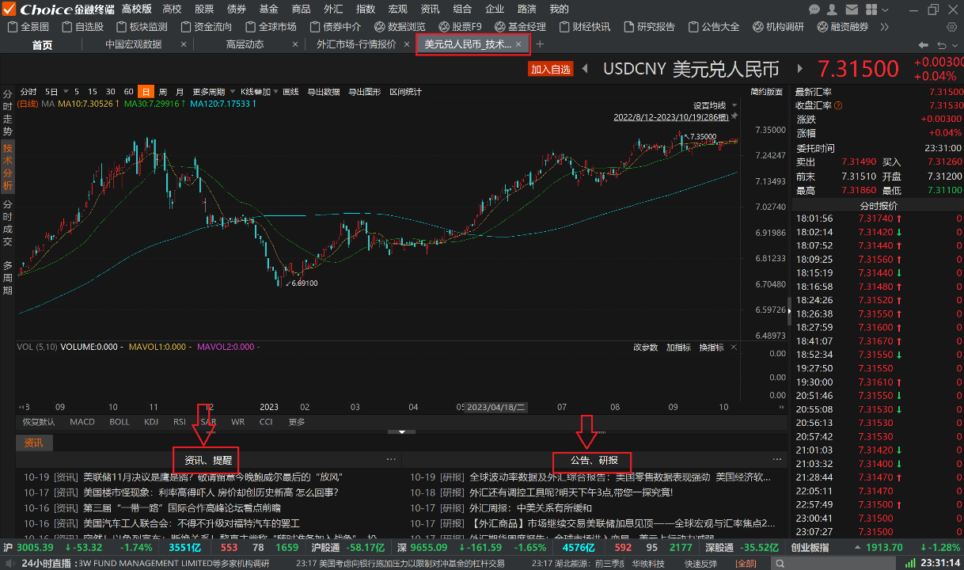This screenshot has width=964, height=570.
Task: Switch to the 中国宏观数据 tab
Action: coord(134,44)
